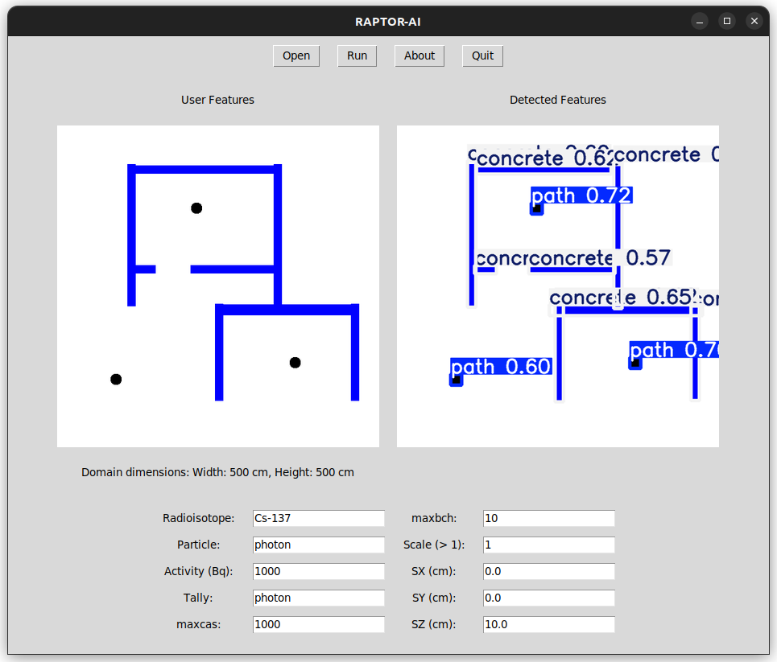
Task: Select the Particle text field
Action: click(x=318, y=545)
